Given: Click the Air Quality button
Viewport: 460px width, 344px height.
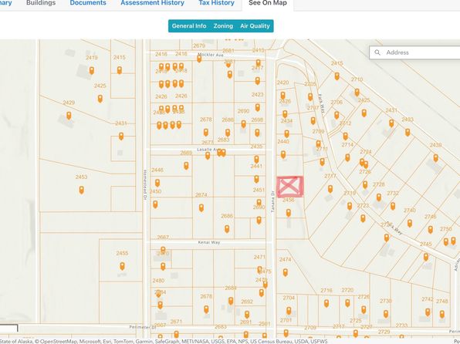Looking at the screenshot, I should [255, 25].
